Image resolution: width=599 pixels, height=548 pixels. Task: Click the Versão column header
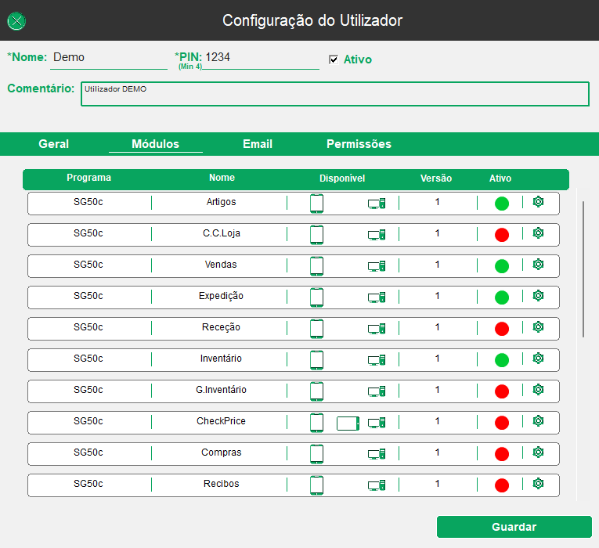436,178
